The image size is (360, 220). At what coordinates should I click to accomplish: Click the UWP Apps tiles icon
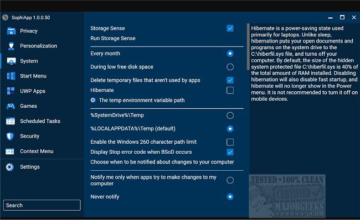[x=11, y=91]
